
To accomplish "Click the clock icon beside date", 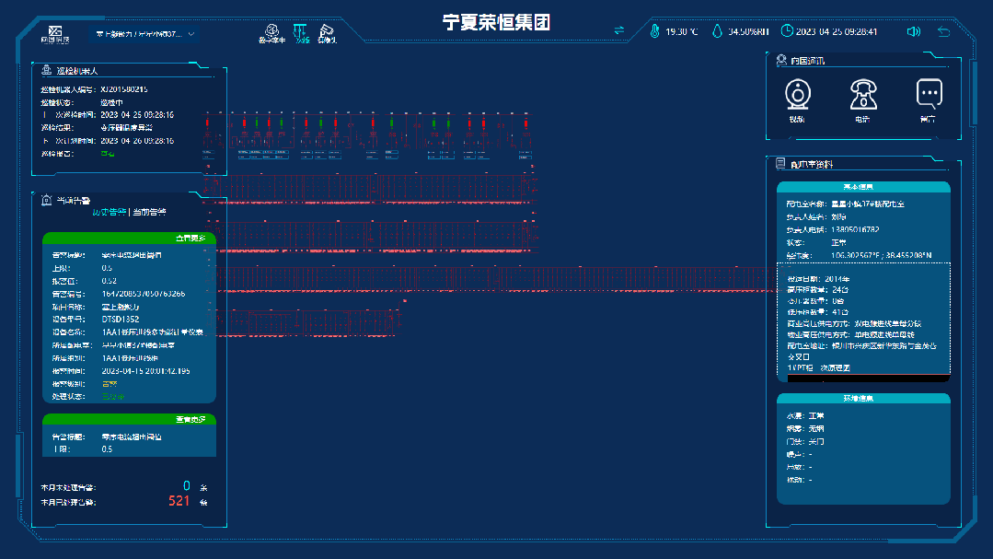I will [787, 31].
